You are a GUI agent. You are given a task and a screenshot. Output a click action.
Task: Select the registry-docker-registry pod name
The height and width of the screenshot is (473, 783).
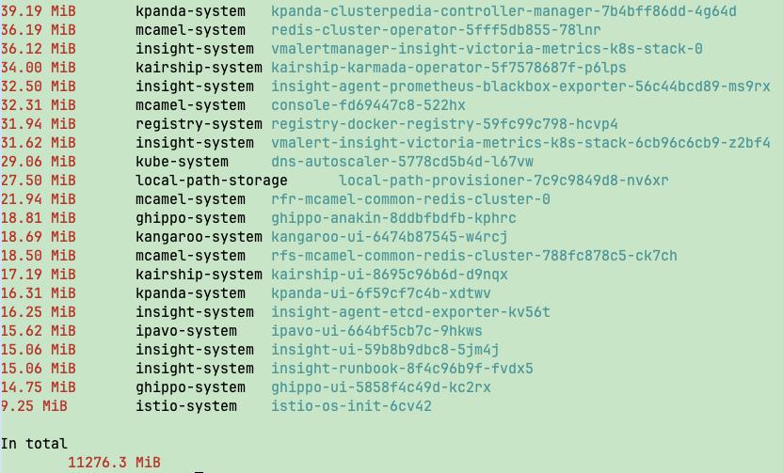click(x=444, y=124)
